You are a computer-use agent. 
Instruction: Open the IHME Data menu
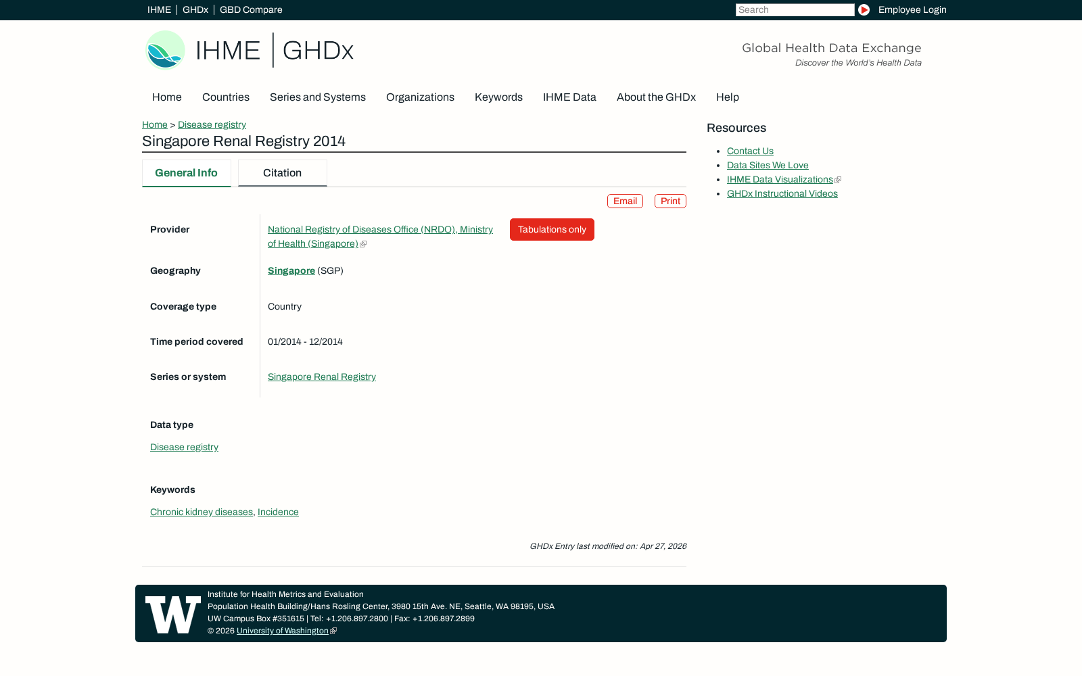[x=569, y=97]
